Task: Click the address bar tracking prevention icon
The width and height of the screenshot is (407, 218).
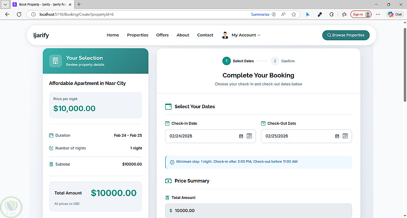Action: pos(274,14)
